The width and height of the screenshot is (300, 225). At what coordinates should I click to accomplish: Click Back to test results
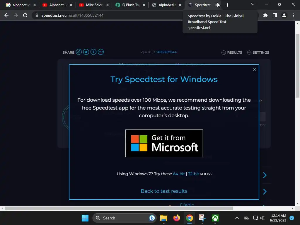pos(164,191)
